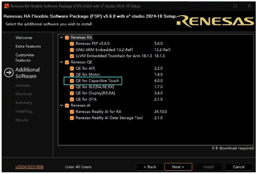The image size is (257, 174).
Task: Click the User: All Users label
Action: (78, 167)
